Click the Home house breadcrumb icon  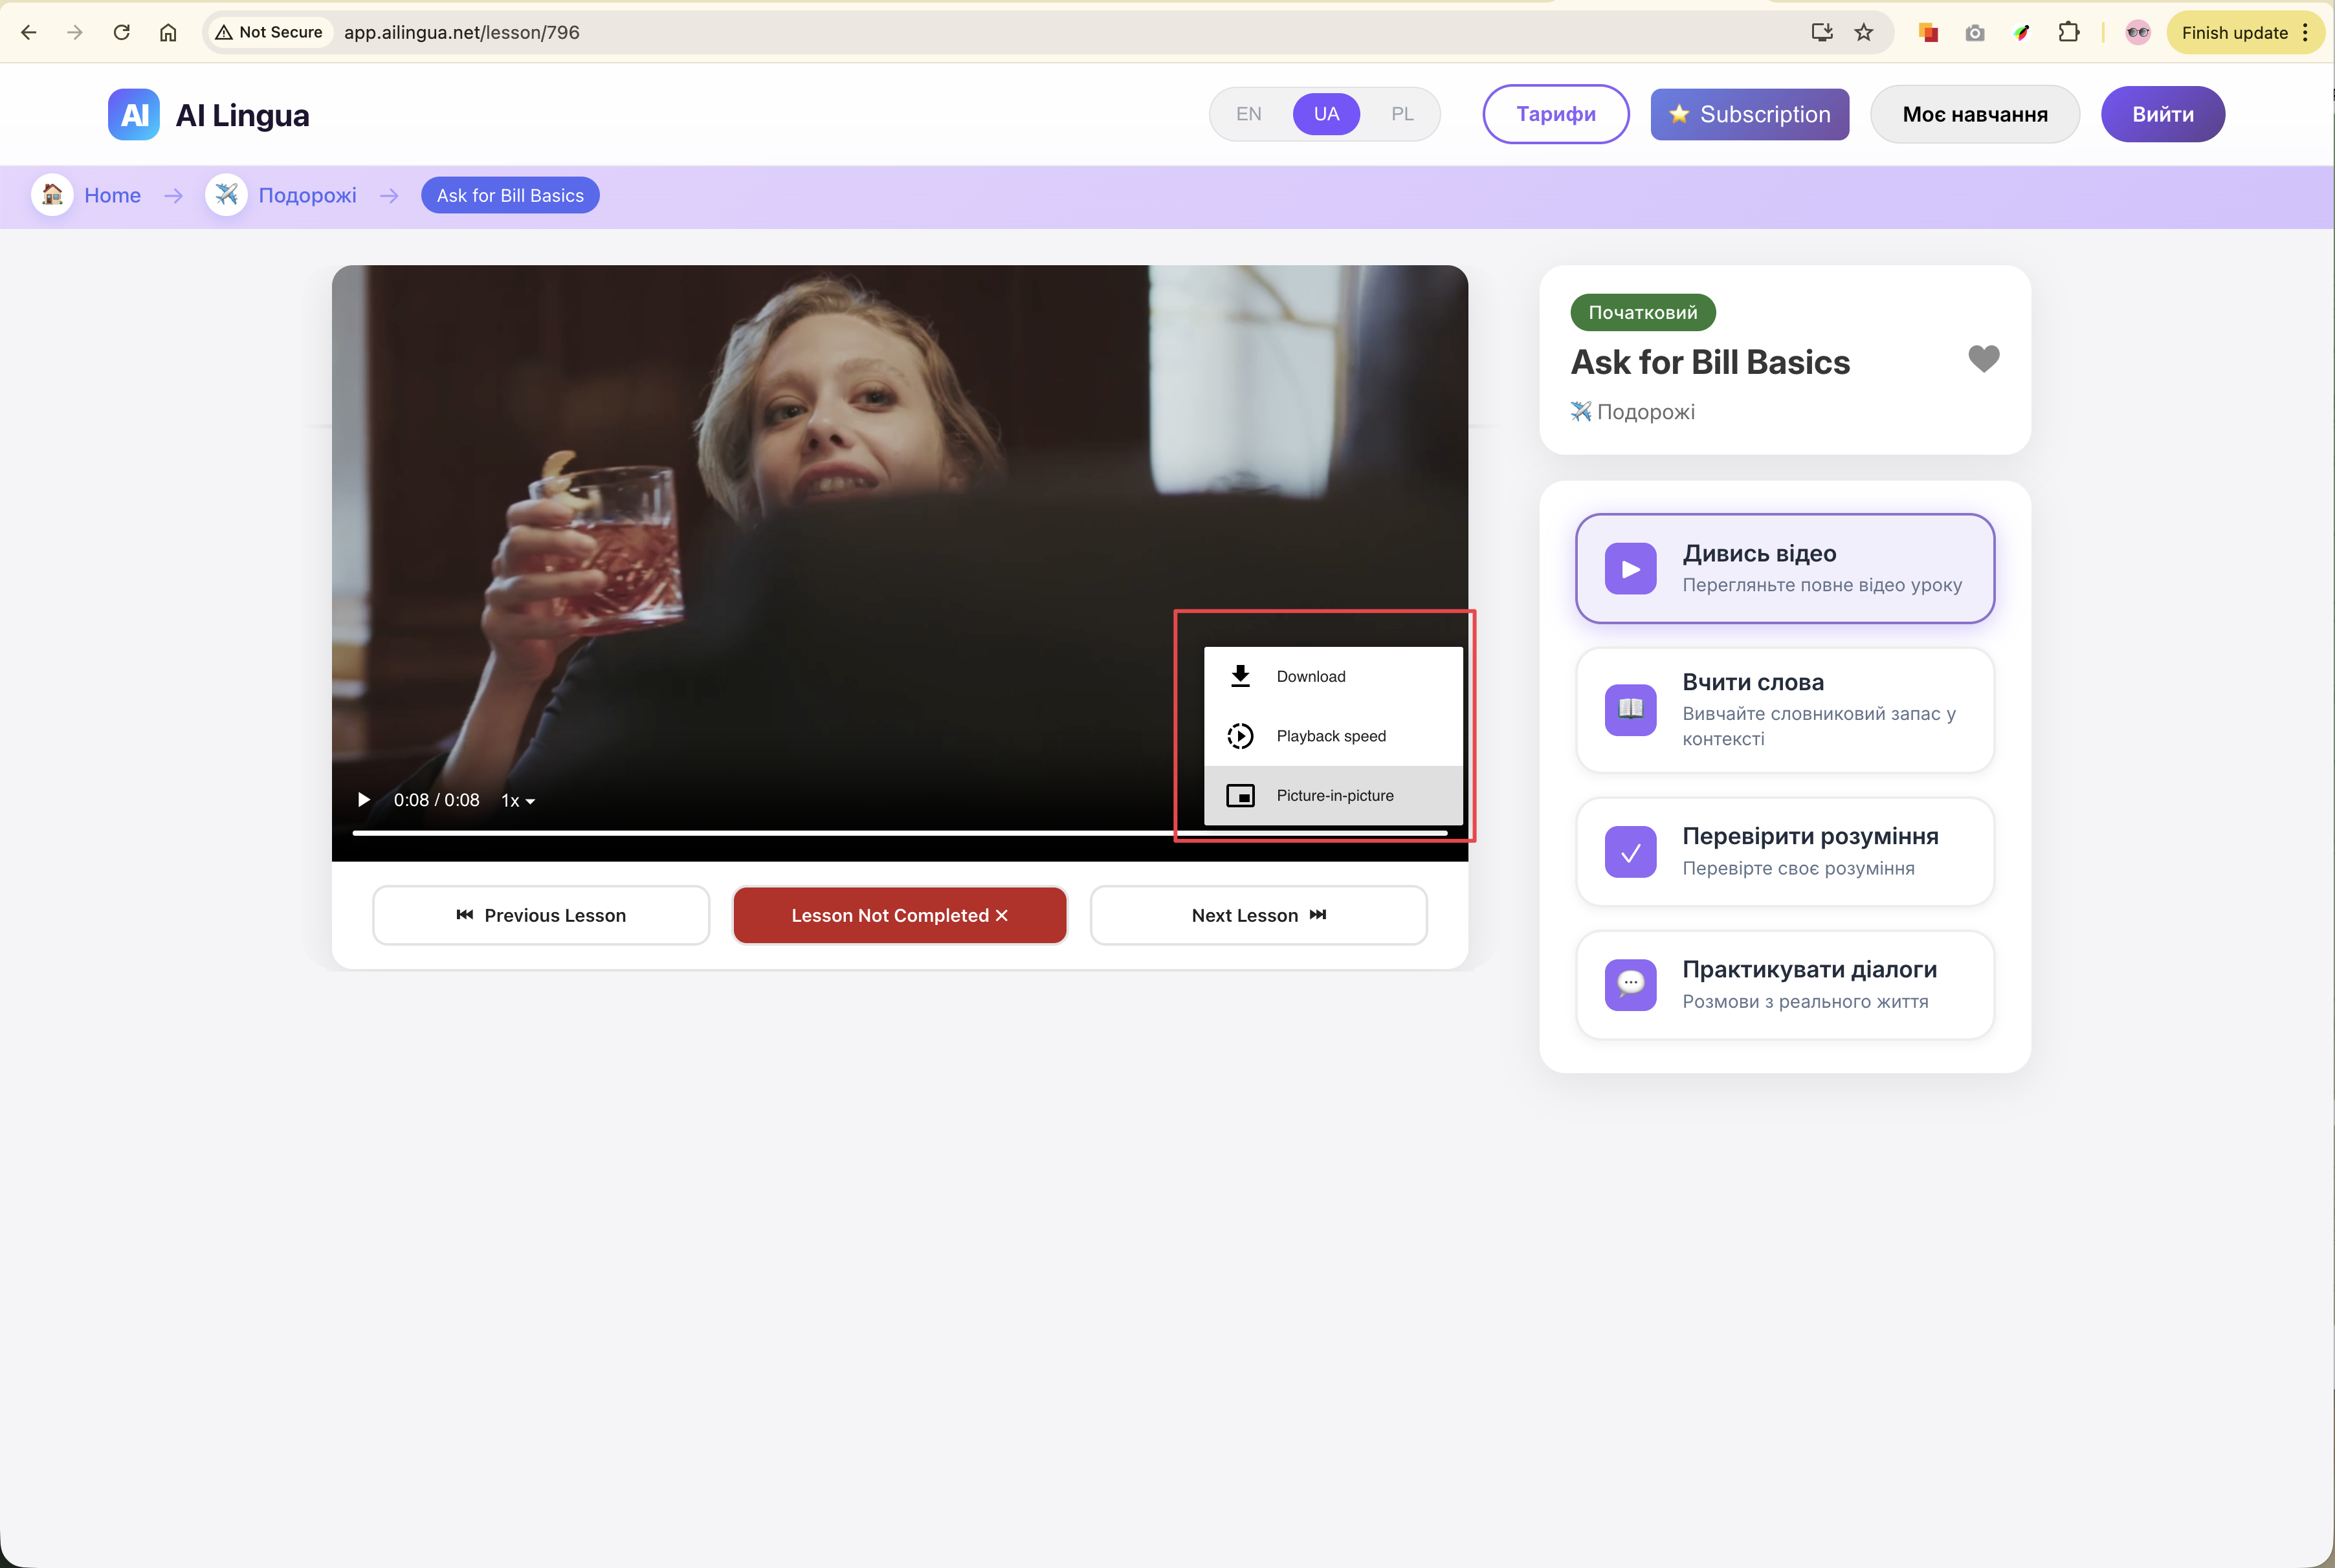(x=52, y=195)
